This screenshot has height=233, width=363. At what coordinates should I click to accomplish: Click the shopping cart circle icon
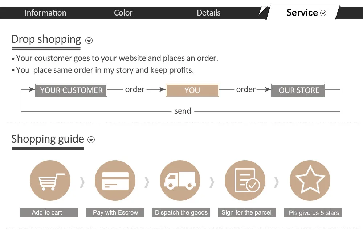pos(50,181)
